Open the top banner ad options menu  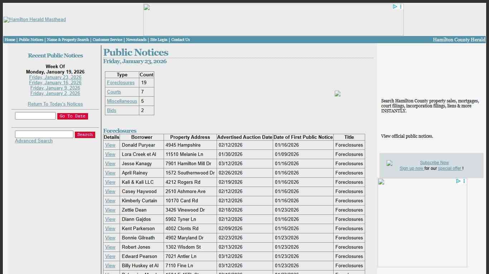(x=401, y=7)
